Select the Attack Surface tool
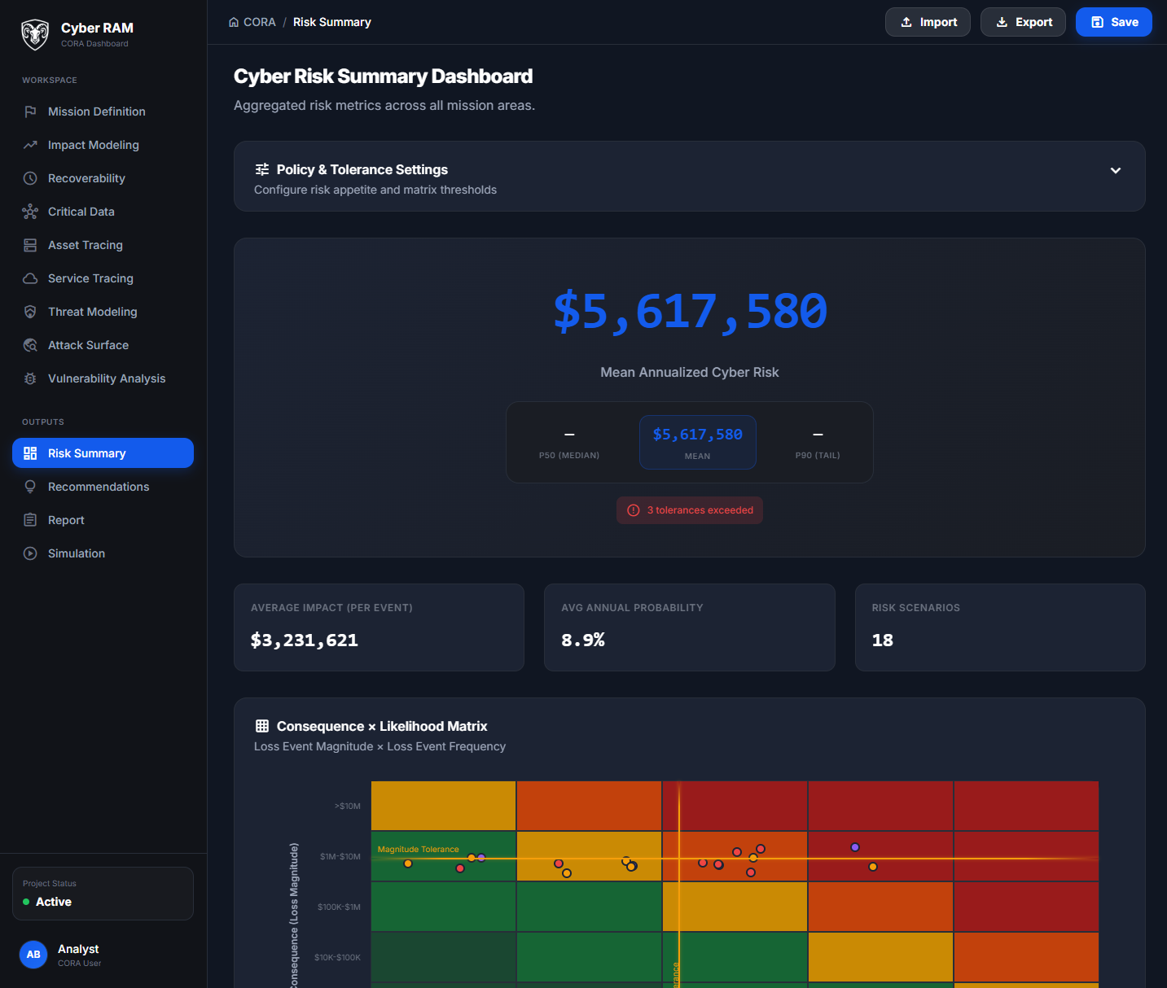The height and width of the screenshot is (988, 1167). point(87,345)
